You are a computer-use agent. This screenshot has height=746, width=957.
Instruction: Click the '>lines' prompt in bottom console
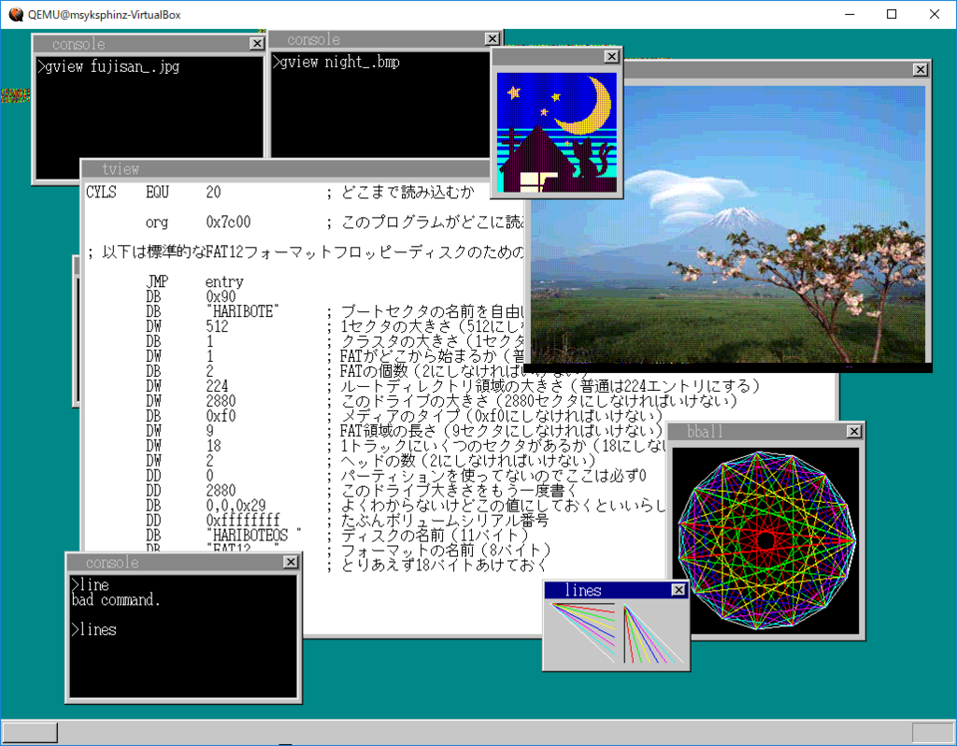[94, 629]
